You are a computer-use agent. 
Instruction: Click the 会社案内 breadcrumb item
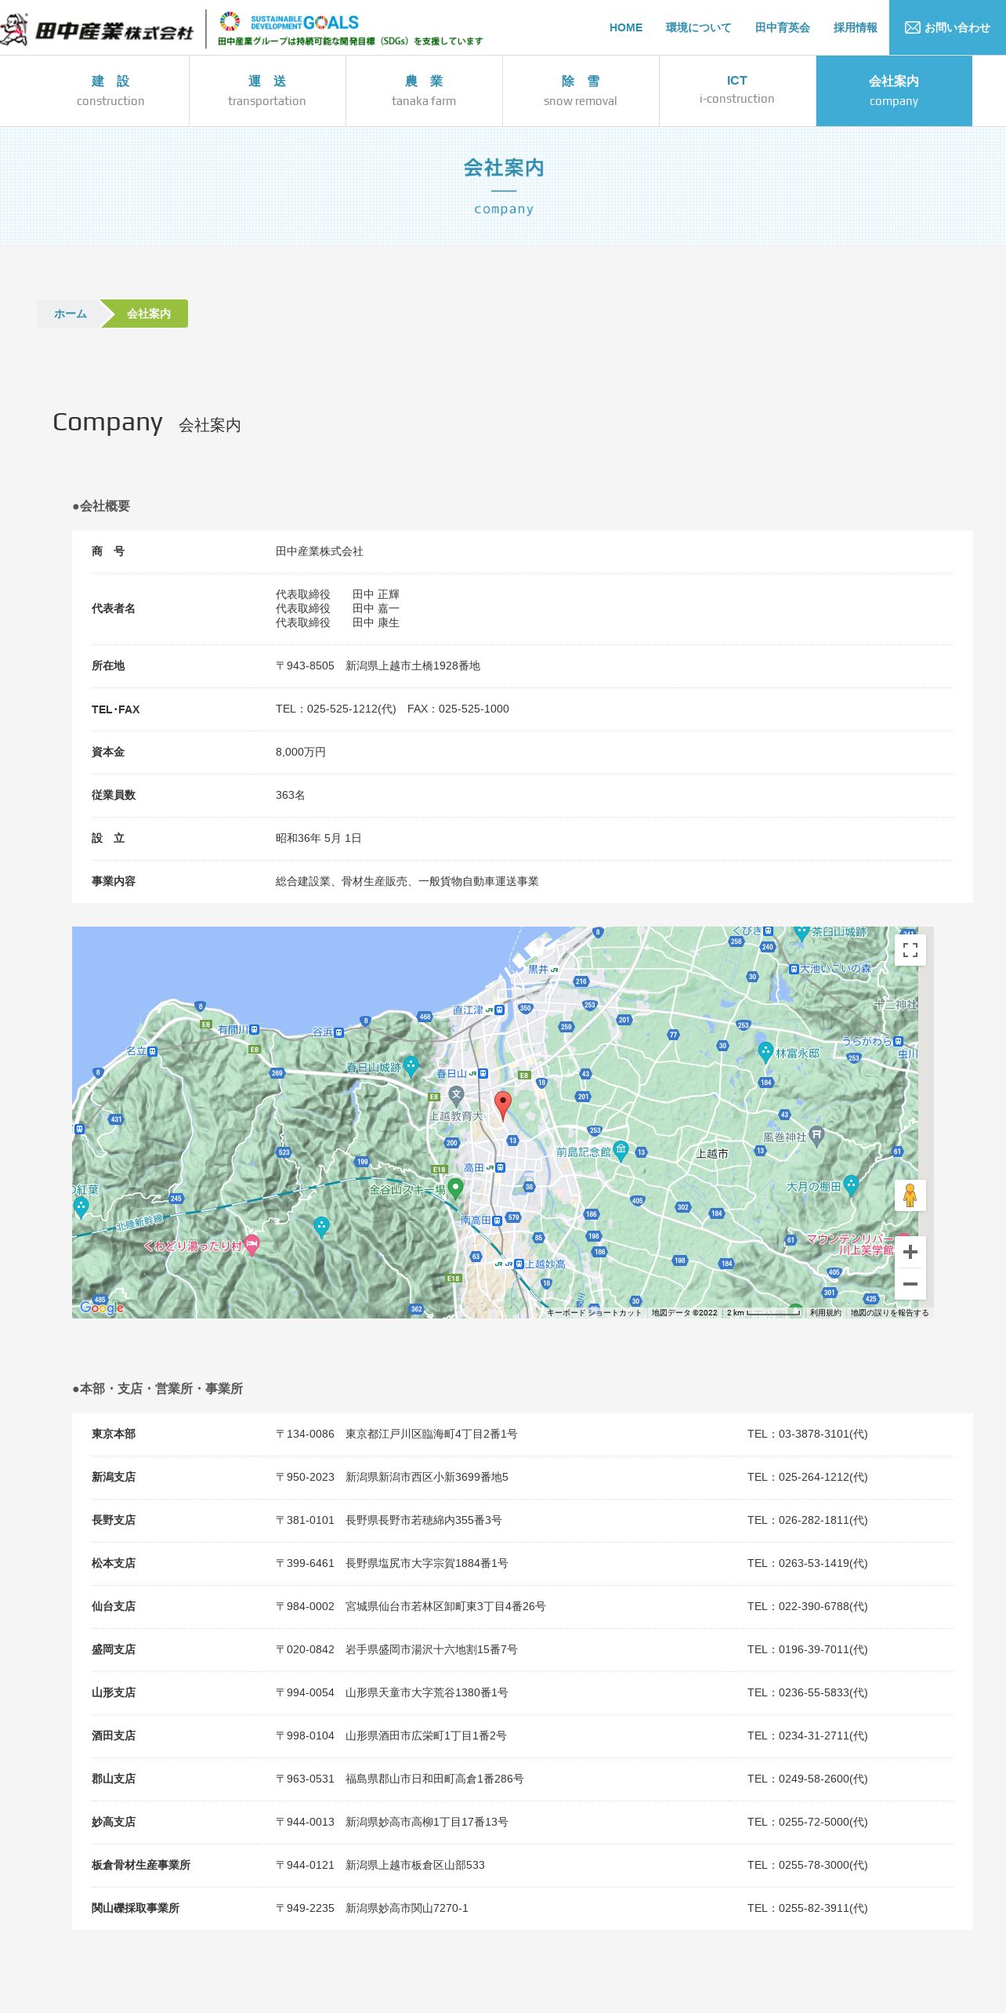[149, 314]
